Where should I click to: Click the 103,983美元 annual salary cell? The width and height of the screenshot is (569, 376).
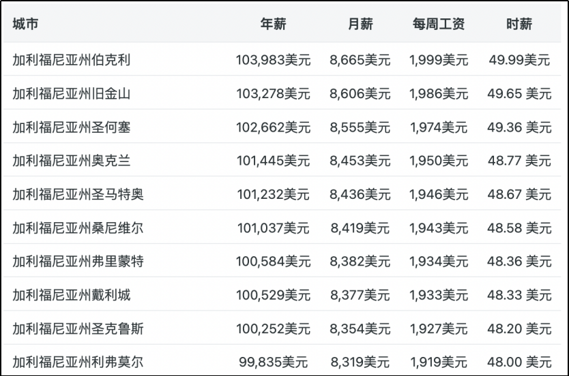pos(273,60)
